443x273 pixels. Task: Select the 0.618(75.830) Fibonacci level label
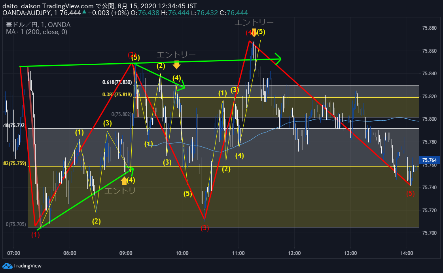pos(117,82)
